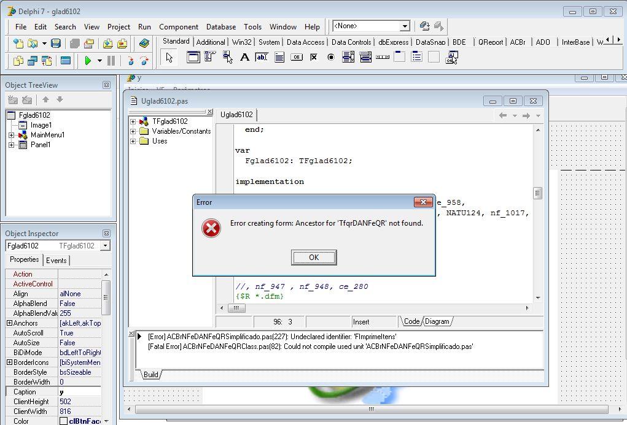Click the Step Over debug icon
Screen dimensions: 627x425
coord(144,61)
